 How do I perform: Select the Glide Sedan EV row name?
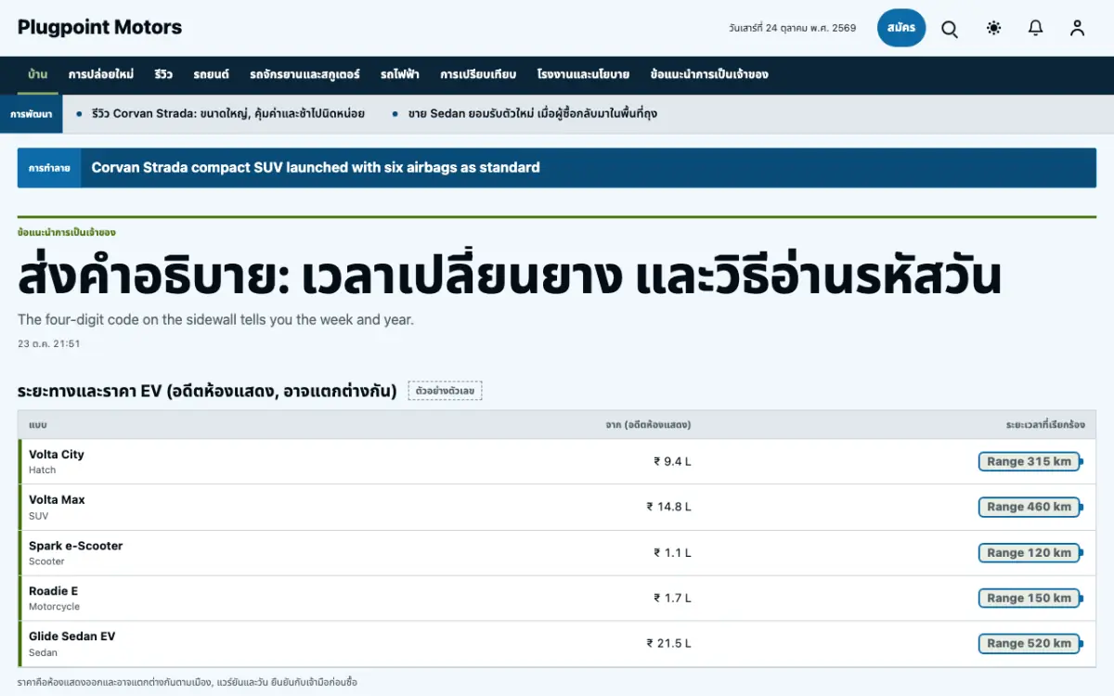(72, 637)
